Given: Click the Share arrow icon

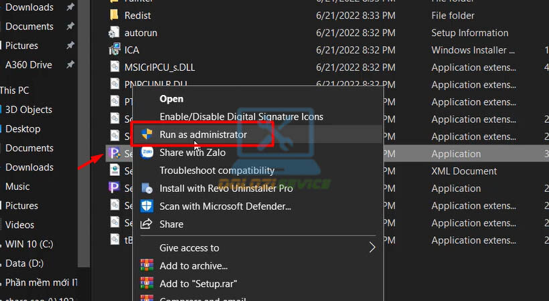Looking at the screenshot, I should click(147, 223).
